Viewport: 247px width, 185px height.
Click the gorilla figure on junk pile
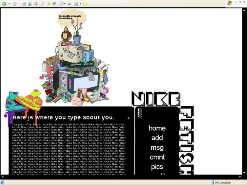[66, 34]
